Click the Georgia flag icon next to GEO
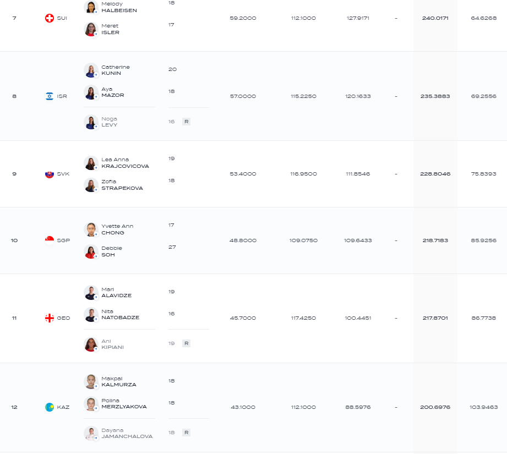507x454 pixels. [50, 318]
